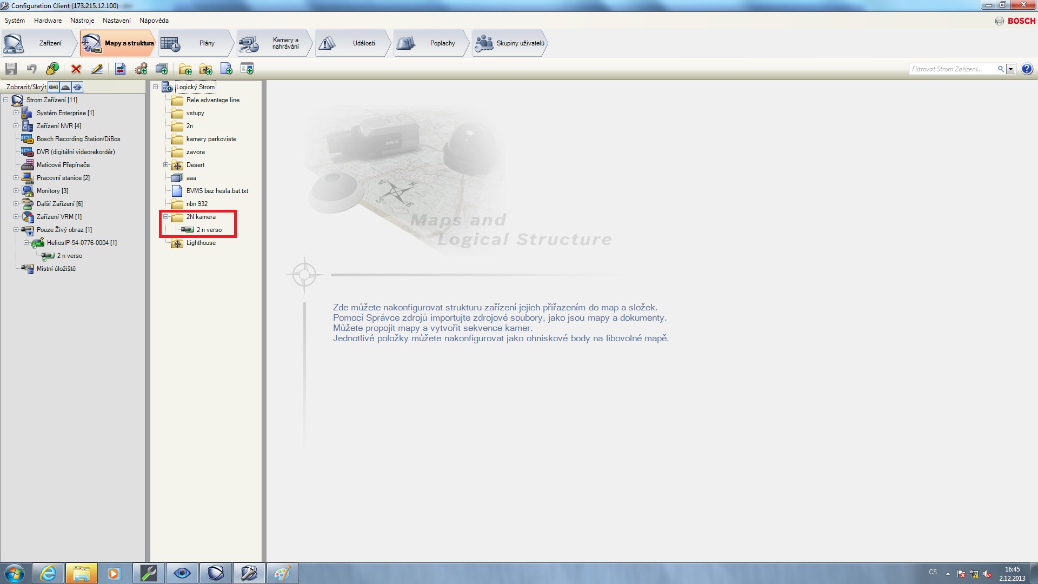Click the add folder icon
This screenshot has width=1038, height=584.
185,69
